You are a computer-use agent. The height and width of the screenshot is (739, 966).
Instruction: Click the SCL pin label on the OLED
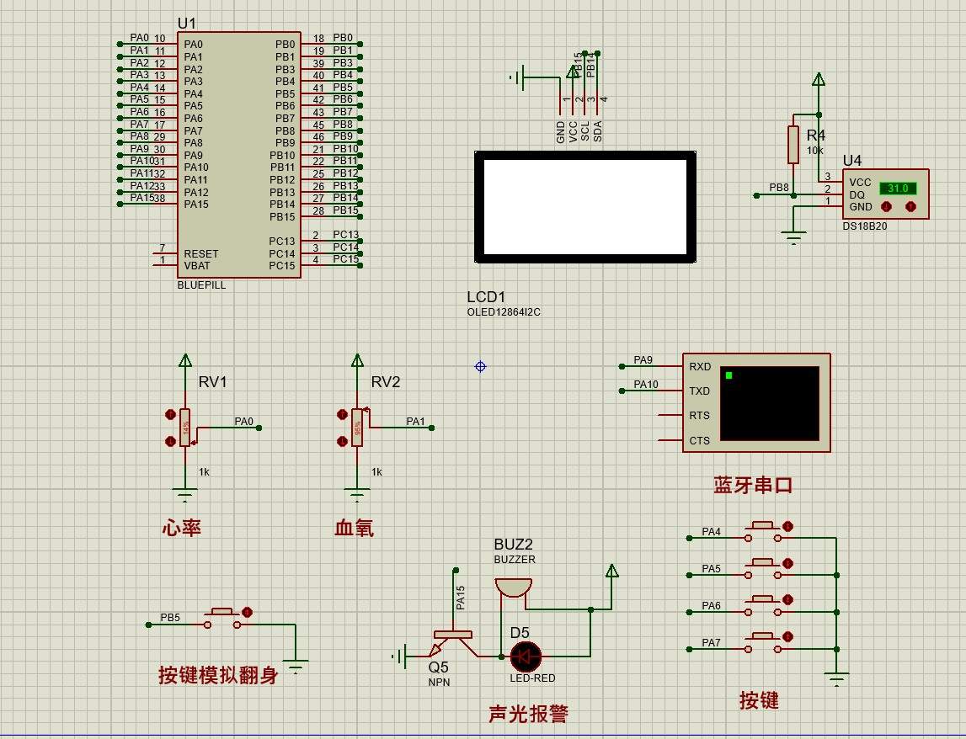pyautogui.click(x=585, y=131)
